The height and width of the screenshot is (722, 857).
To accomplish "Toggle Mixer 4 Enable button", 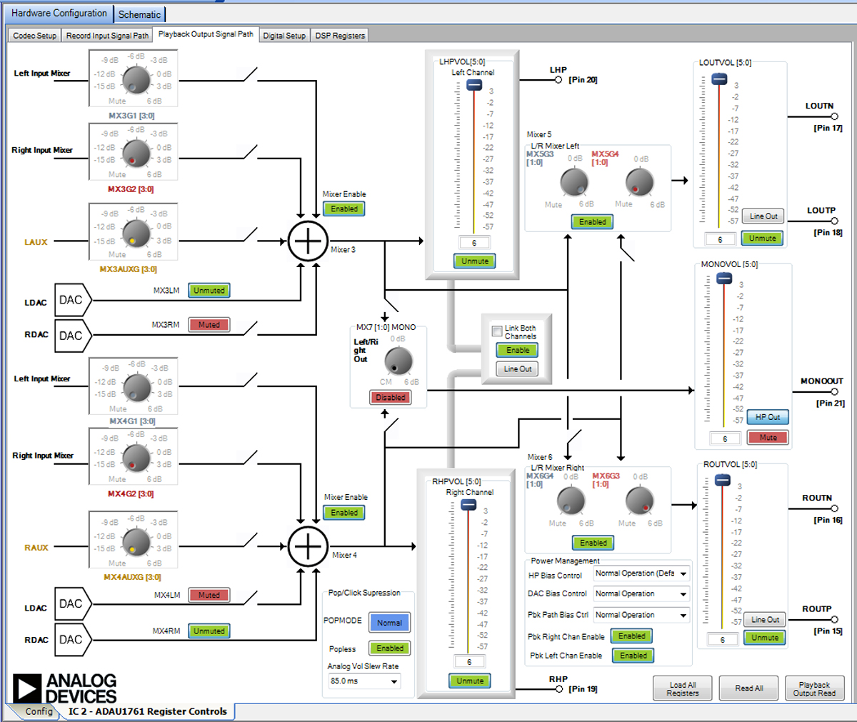I will click(x=344, y=513).
